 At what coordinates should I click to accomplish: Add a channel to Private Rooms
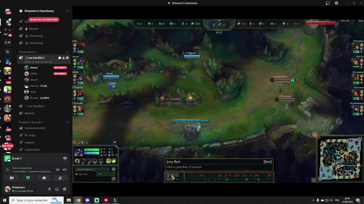click(x=67, y=52)
